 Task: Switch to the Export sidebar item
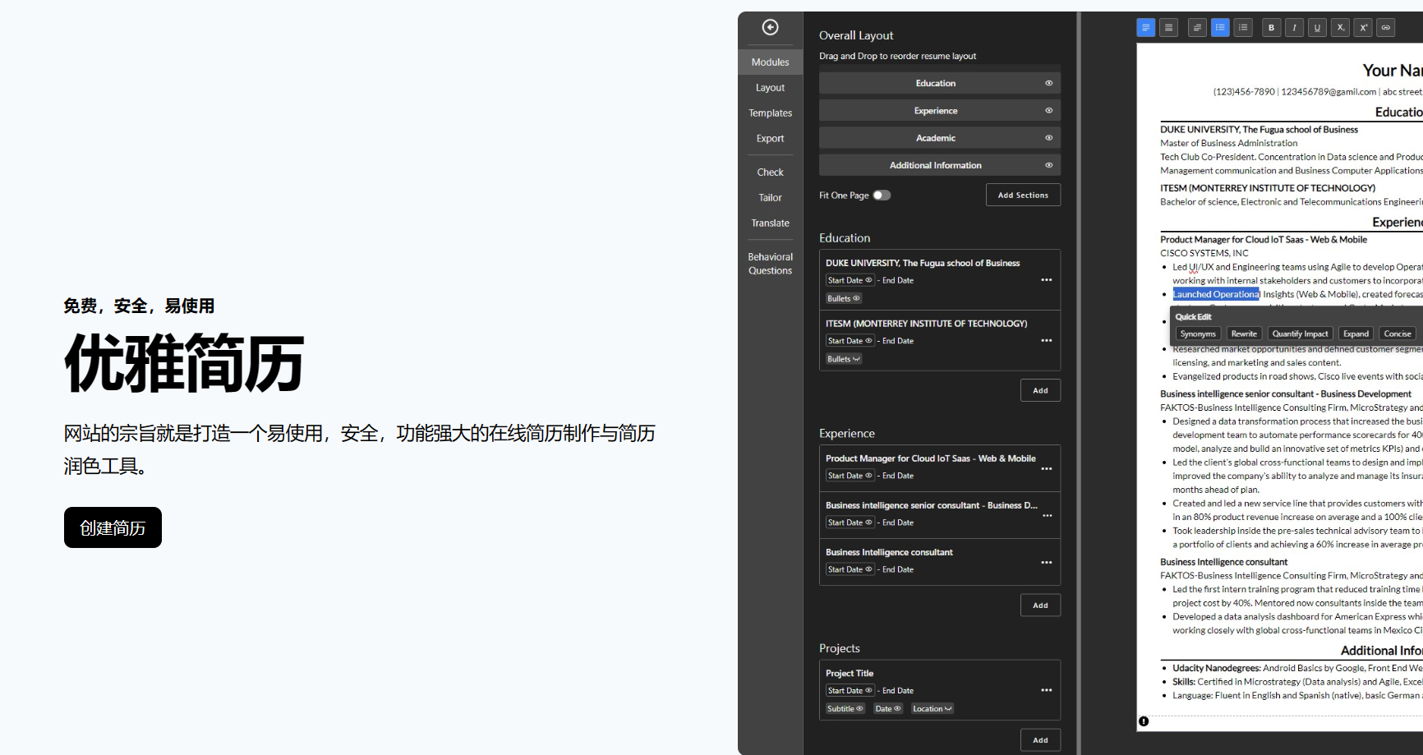770,139
